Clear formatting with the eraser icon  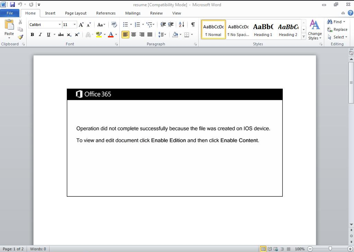coord(114,25)
